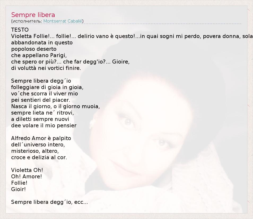This screenshot has width=253, height=219.
Task: Click the line misterioso, altero
Action: pos(35,151)
